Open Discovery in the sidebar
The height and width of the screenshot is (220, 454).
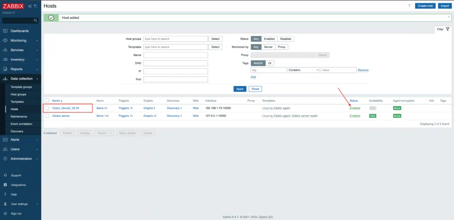click(17, 131)
